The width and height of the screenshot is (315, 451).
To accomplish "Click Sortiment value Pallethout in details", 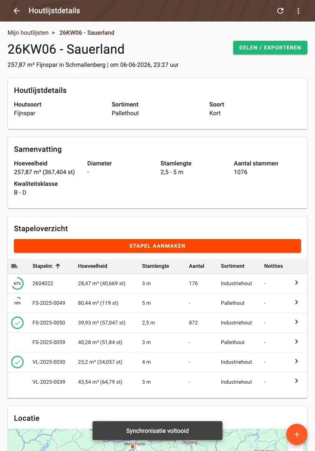I will [125, 113].
